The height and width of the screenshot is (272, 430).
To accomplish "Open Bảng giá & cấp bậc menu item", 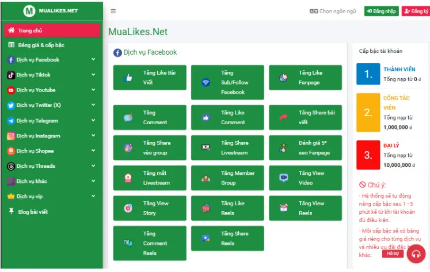I will (52, 45).
